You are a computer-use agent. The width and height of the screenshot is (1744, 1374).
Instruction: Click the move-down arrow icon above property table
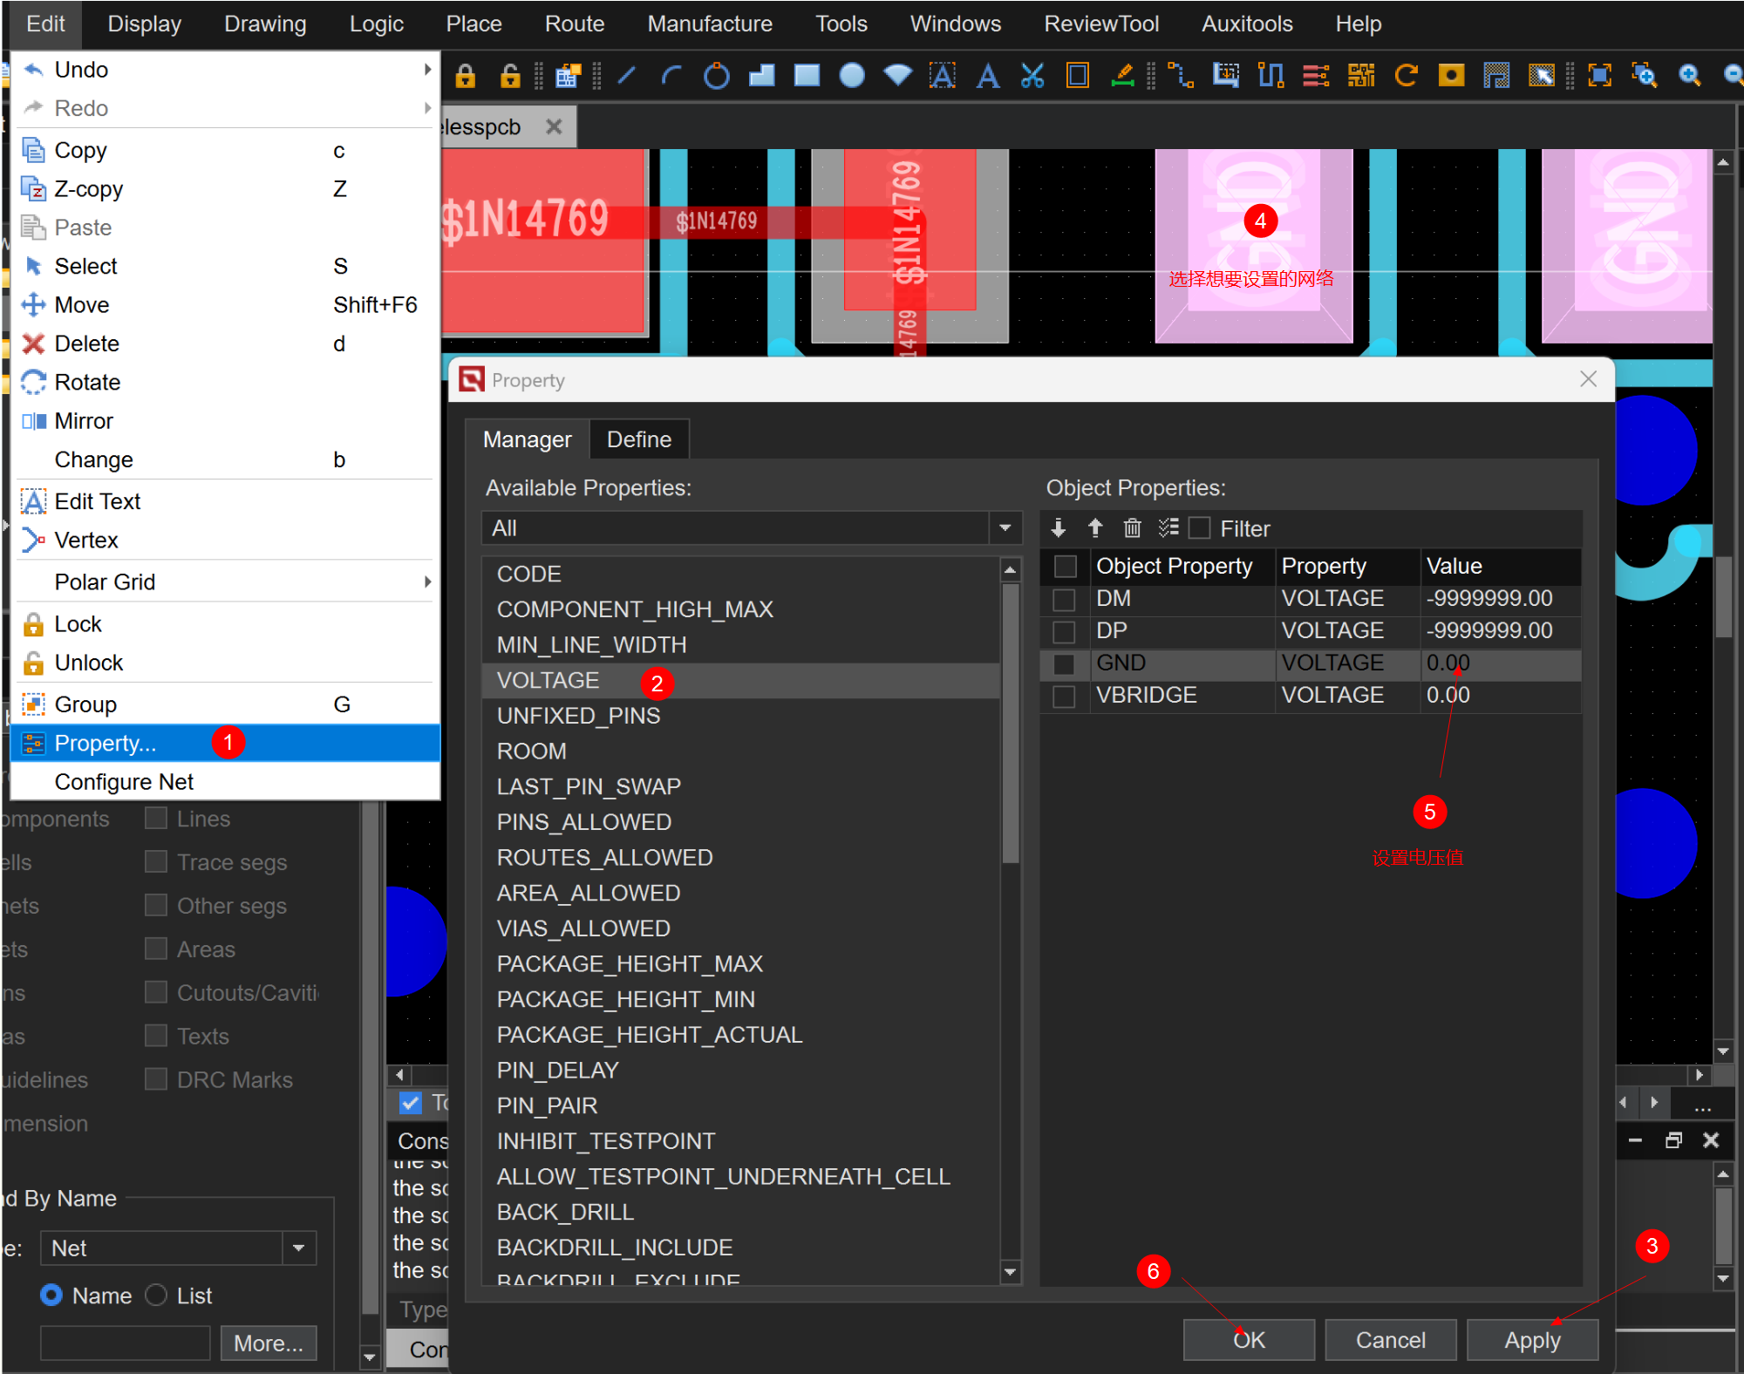click(1059, 527)
